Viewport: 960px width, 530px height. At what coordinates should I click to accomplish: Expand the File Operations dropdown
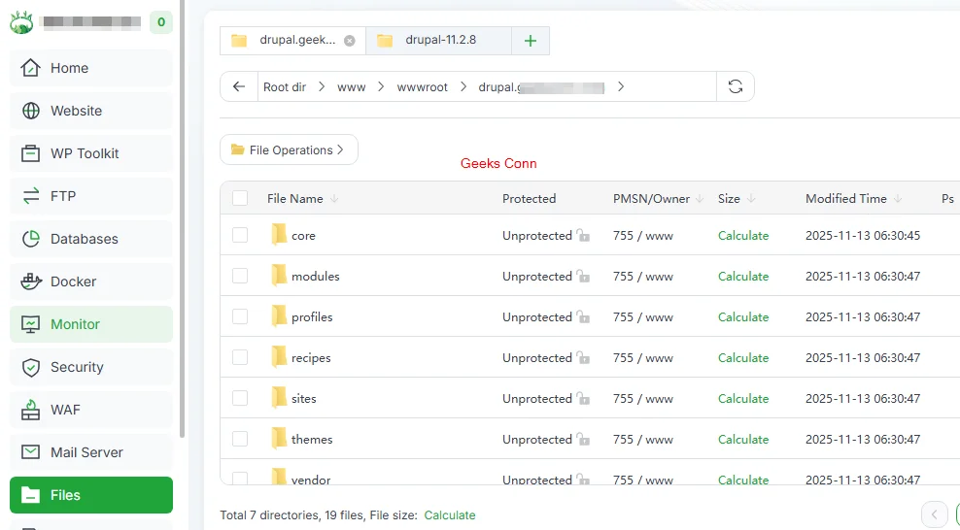click(289, 149)
